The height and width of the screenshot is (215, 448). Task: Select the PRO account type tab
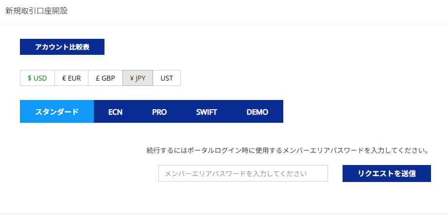159,112
